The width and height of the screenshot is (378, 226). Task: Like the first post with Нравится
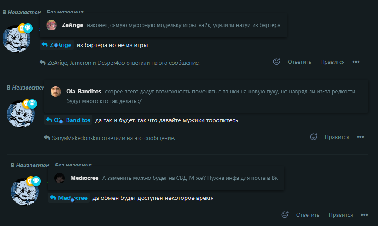coord(332,62)
